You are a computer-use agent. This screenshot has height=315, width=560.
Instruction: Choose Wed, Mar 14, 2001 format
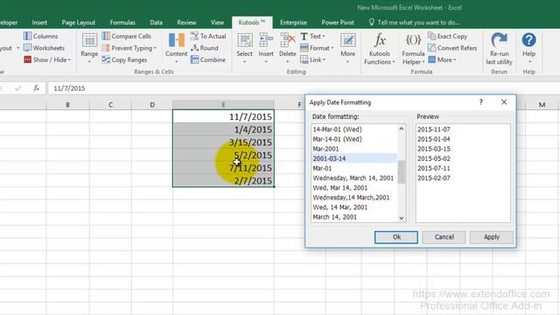pyautogui.click(x=353, y=187)
